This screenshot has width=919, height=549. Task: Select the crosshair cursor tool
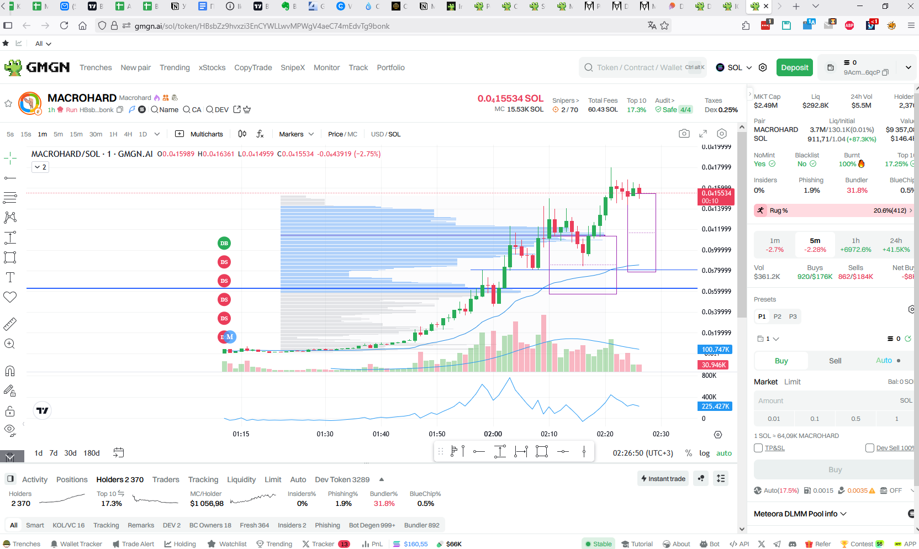coord(10,159)
